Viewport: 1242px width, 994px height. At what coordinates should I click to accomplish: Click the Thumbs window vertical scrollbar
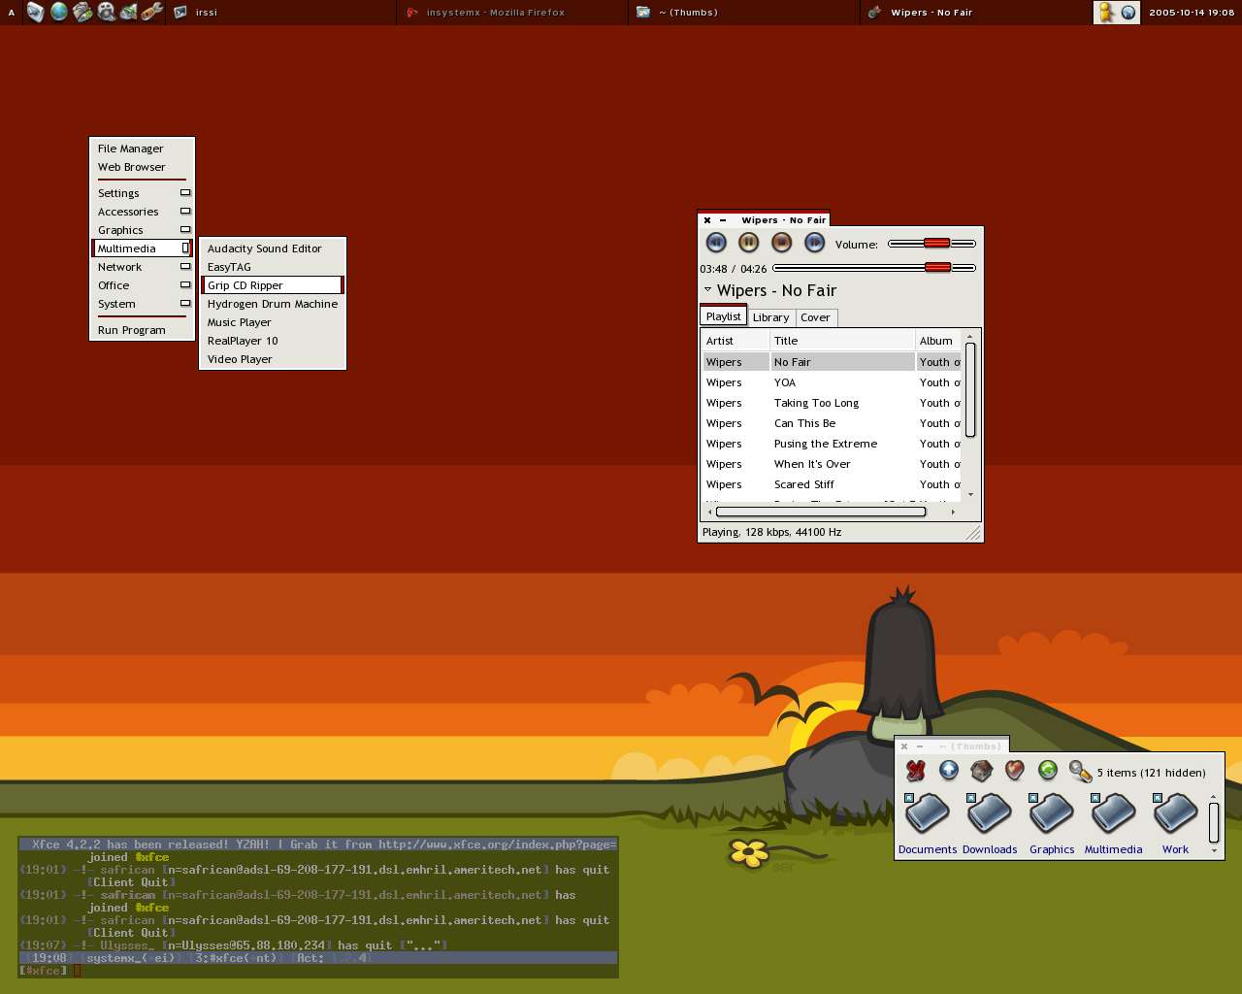click(1214, 823)
